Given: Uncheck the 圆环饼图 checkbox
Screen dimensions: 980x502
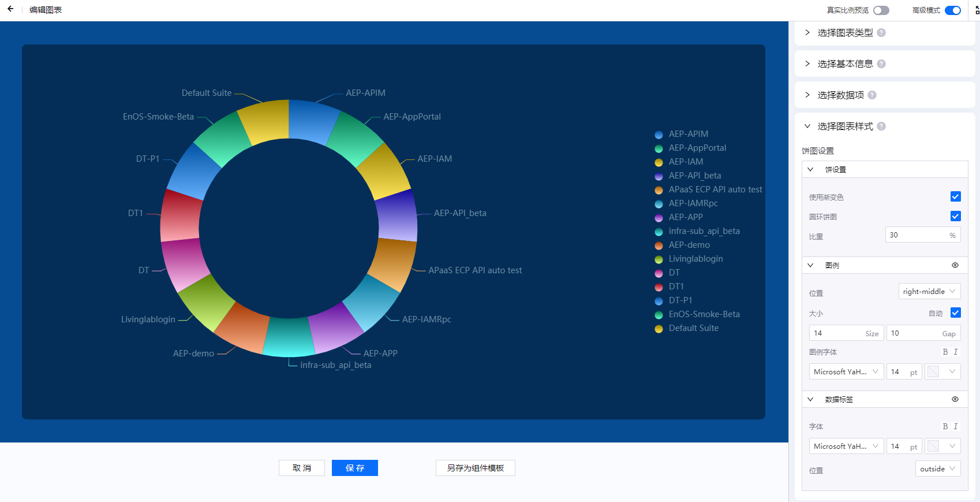Looking at the screenshot, I should 956,216.
